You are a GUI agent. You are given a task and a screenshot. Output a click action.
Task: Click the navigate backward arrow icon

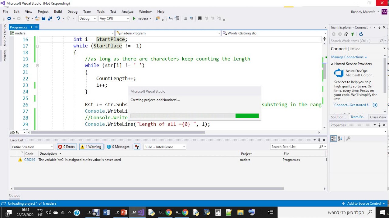point(9,18)
